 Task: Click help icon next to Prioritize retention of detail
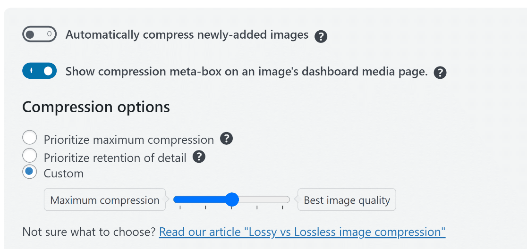point(199,157)
